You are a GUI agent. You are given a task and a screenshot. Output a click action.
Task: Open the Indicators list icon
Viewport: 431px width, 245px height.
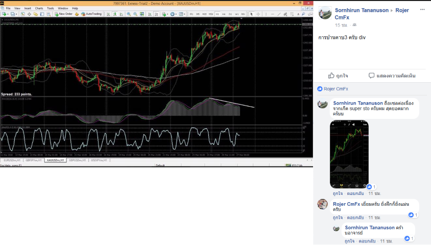(164, 14)
